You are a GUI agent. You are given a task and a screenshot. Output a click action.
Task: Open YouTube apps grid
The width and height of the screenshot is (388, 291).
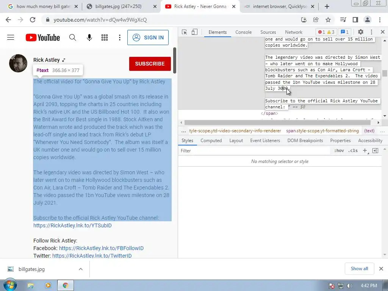(105, 38)
